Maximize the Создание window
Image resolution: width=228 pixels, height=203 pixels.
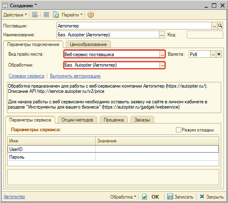click(x=214, y=6)
